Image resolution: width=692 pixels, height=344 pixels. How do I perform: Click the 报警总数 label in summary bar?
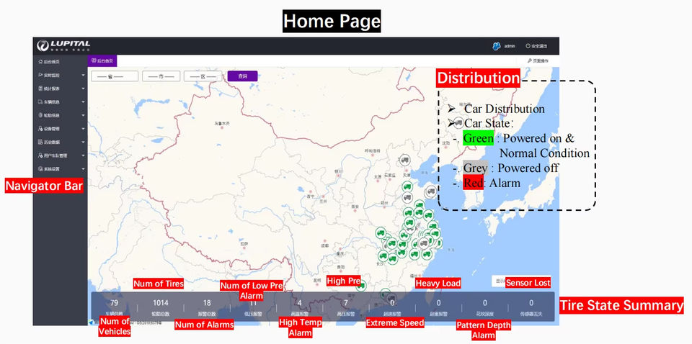[x=207, y=314]
